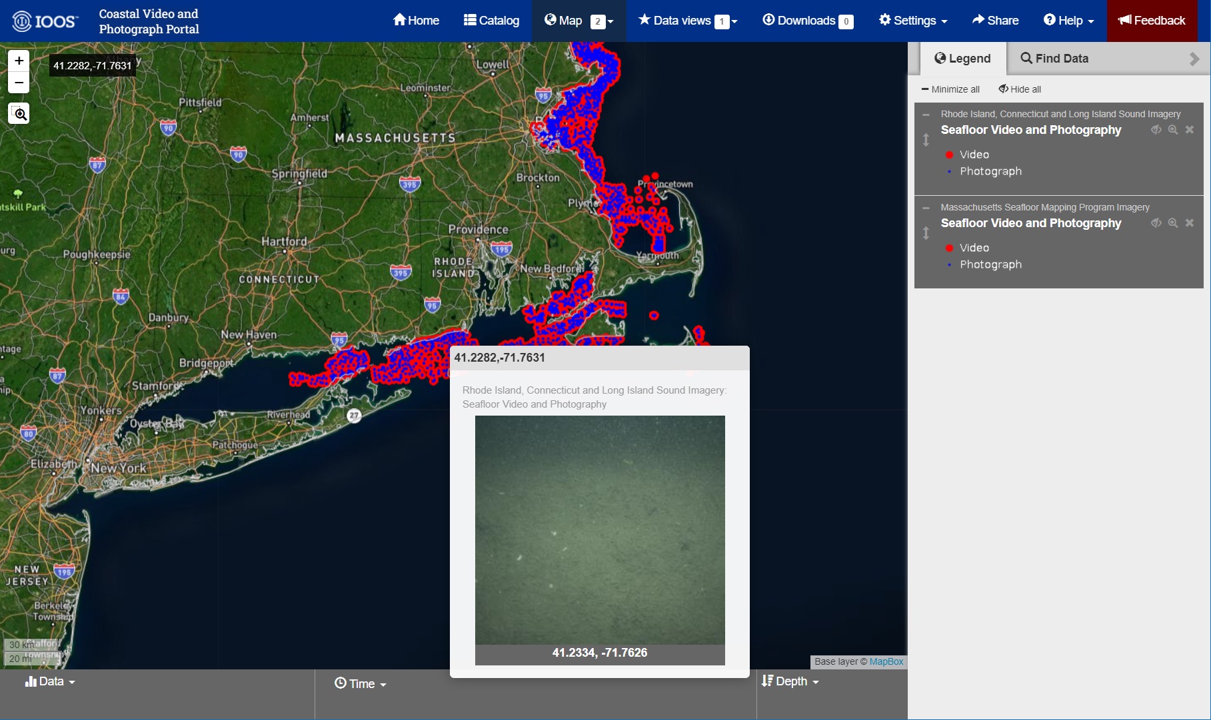The image size is (1211, 720).
Task: Click the red Feedback button
Action: coord(1152,21)
